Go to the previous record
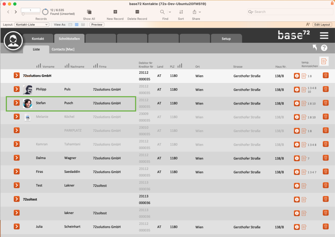Image resolution: width=335 pixels, height=237 pixels. 8,12
